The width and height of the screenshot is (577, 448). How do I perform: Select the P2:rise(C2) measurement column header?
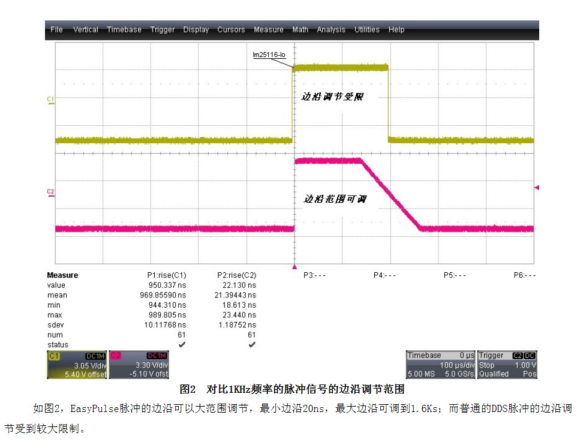(236, 275)
